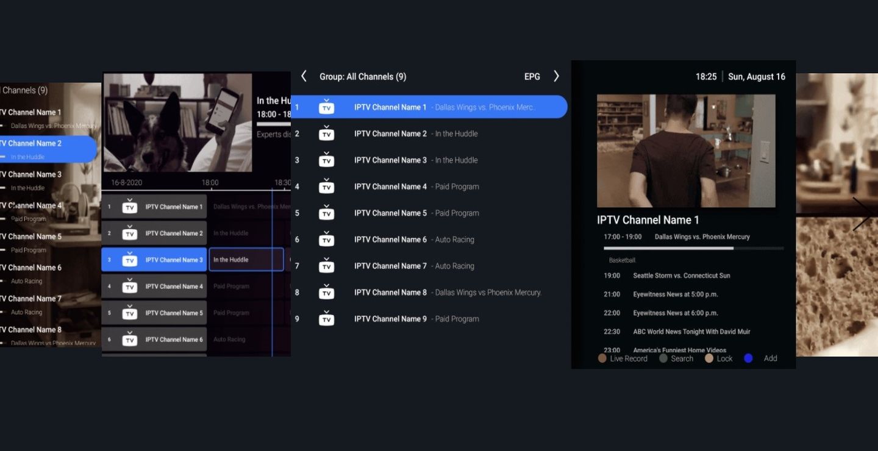This screenshot has width=878, height=451.
Task: Click channel 1's TV icon in the EPG timeline grid
Action: (129, 207)
